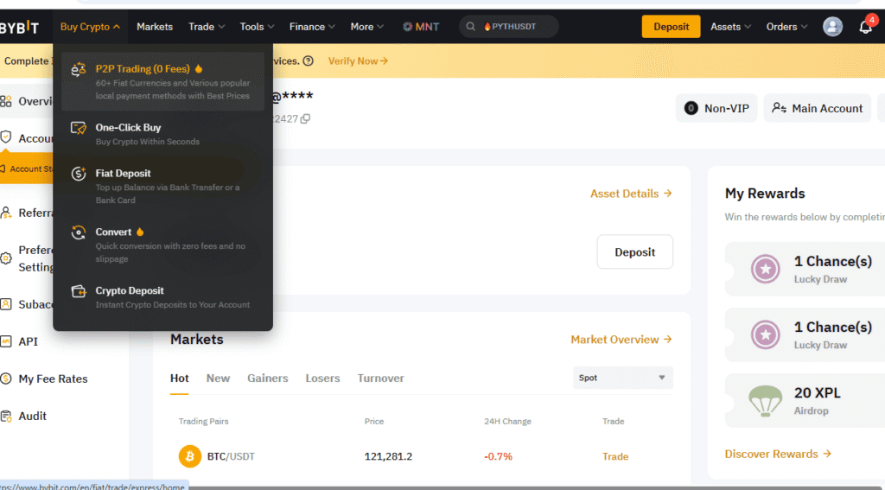This screenshot has width=885, height=490.
Task: Open the user profile avatar icon
Action: 832,27
